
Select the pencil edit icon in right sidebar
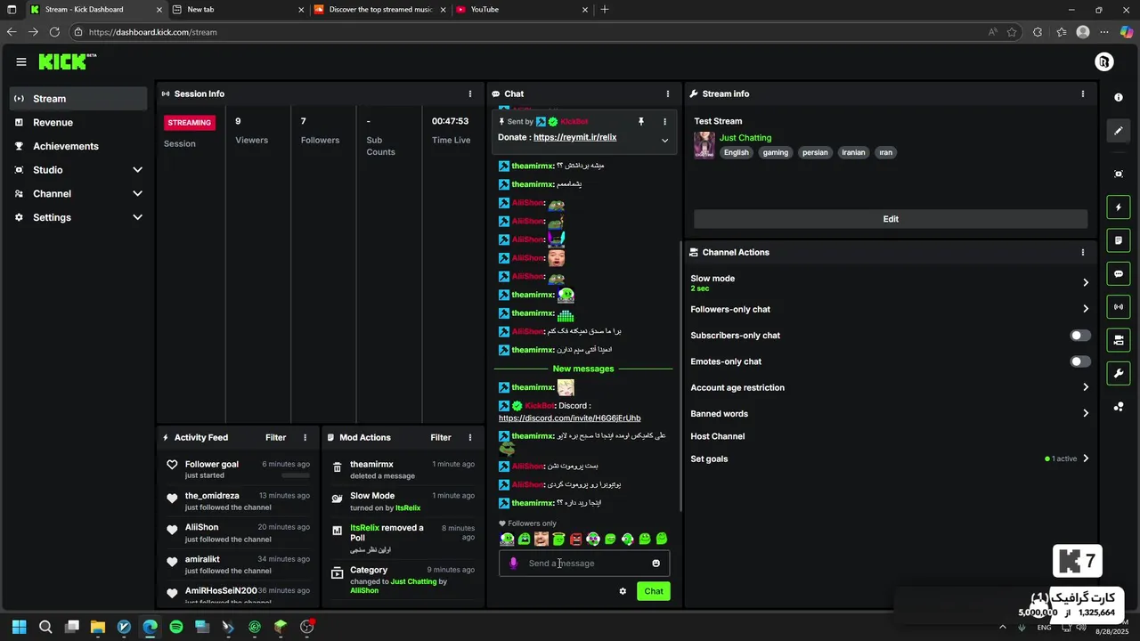coord(1119,131)
